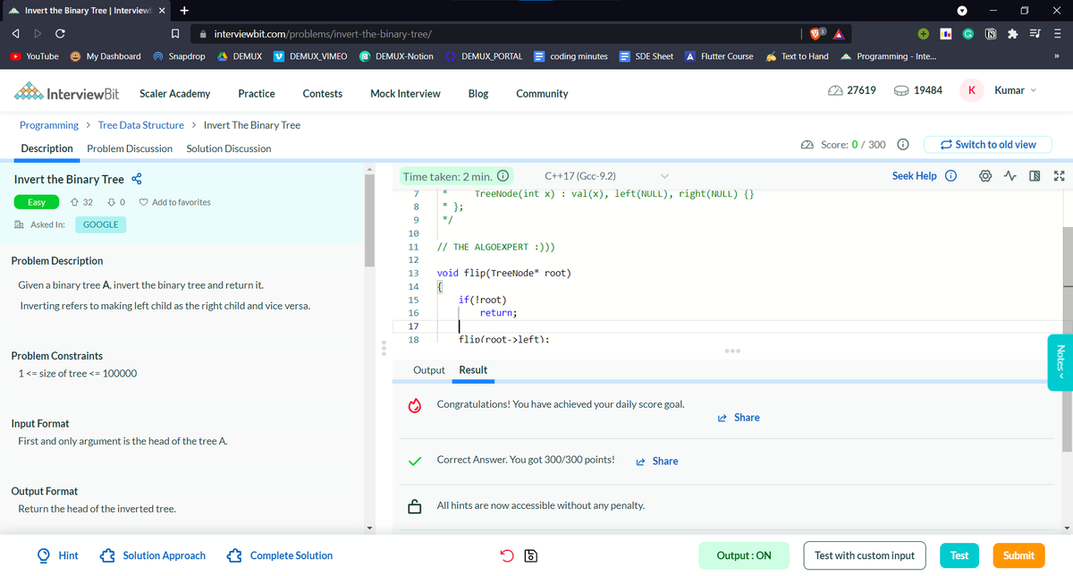Go to Tree Data Structure breadcrumb

pyautogui.click(x=141, y=125)
